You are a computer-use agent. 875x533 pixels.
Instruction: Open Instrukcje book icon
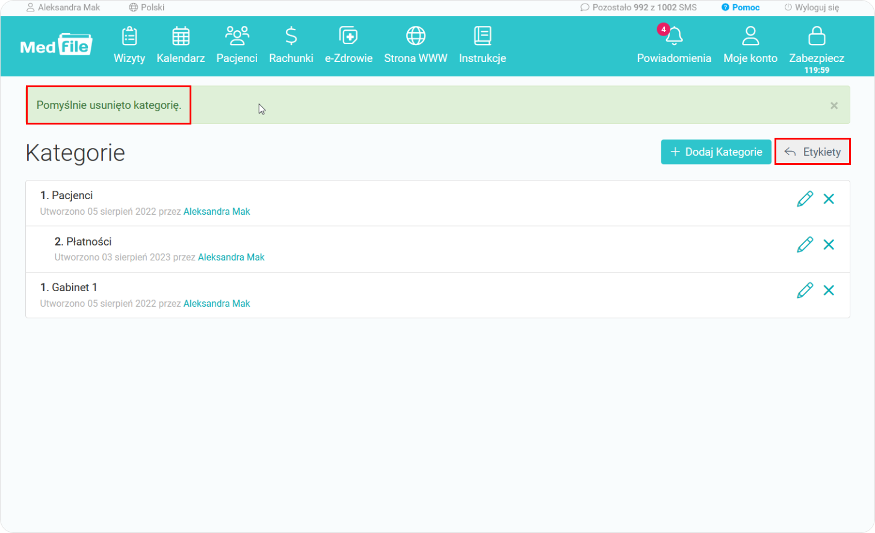coord(483,36)
